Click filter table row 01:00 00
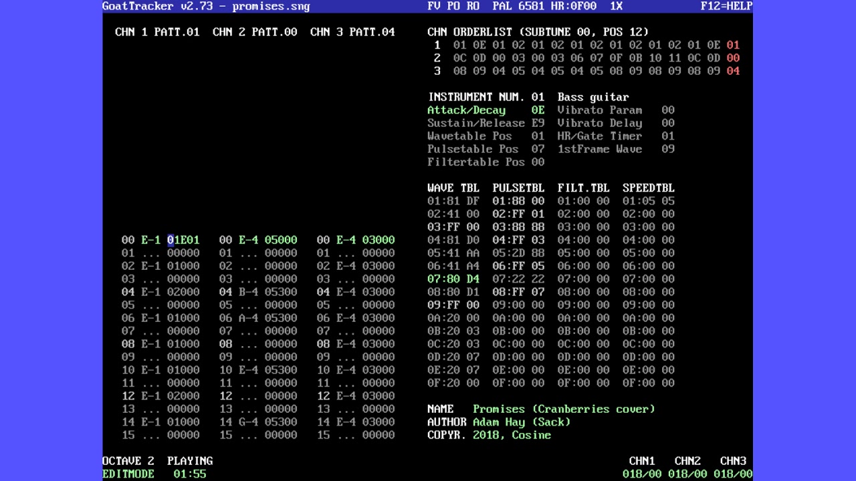This screenshot has height=481, width=856. pos(584,201)
